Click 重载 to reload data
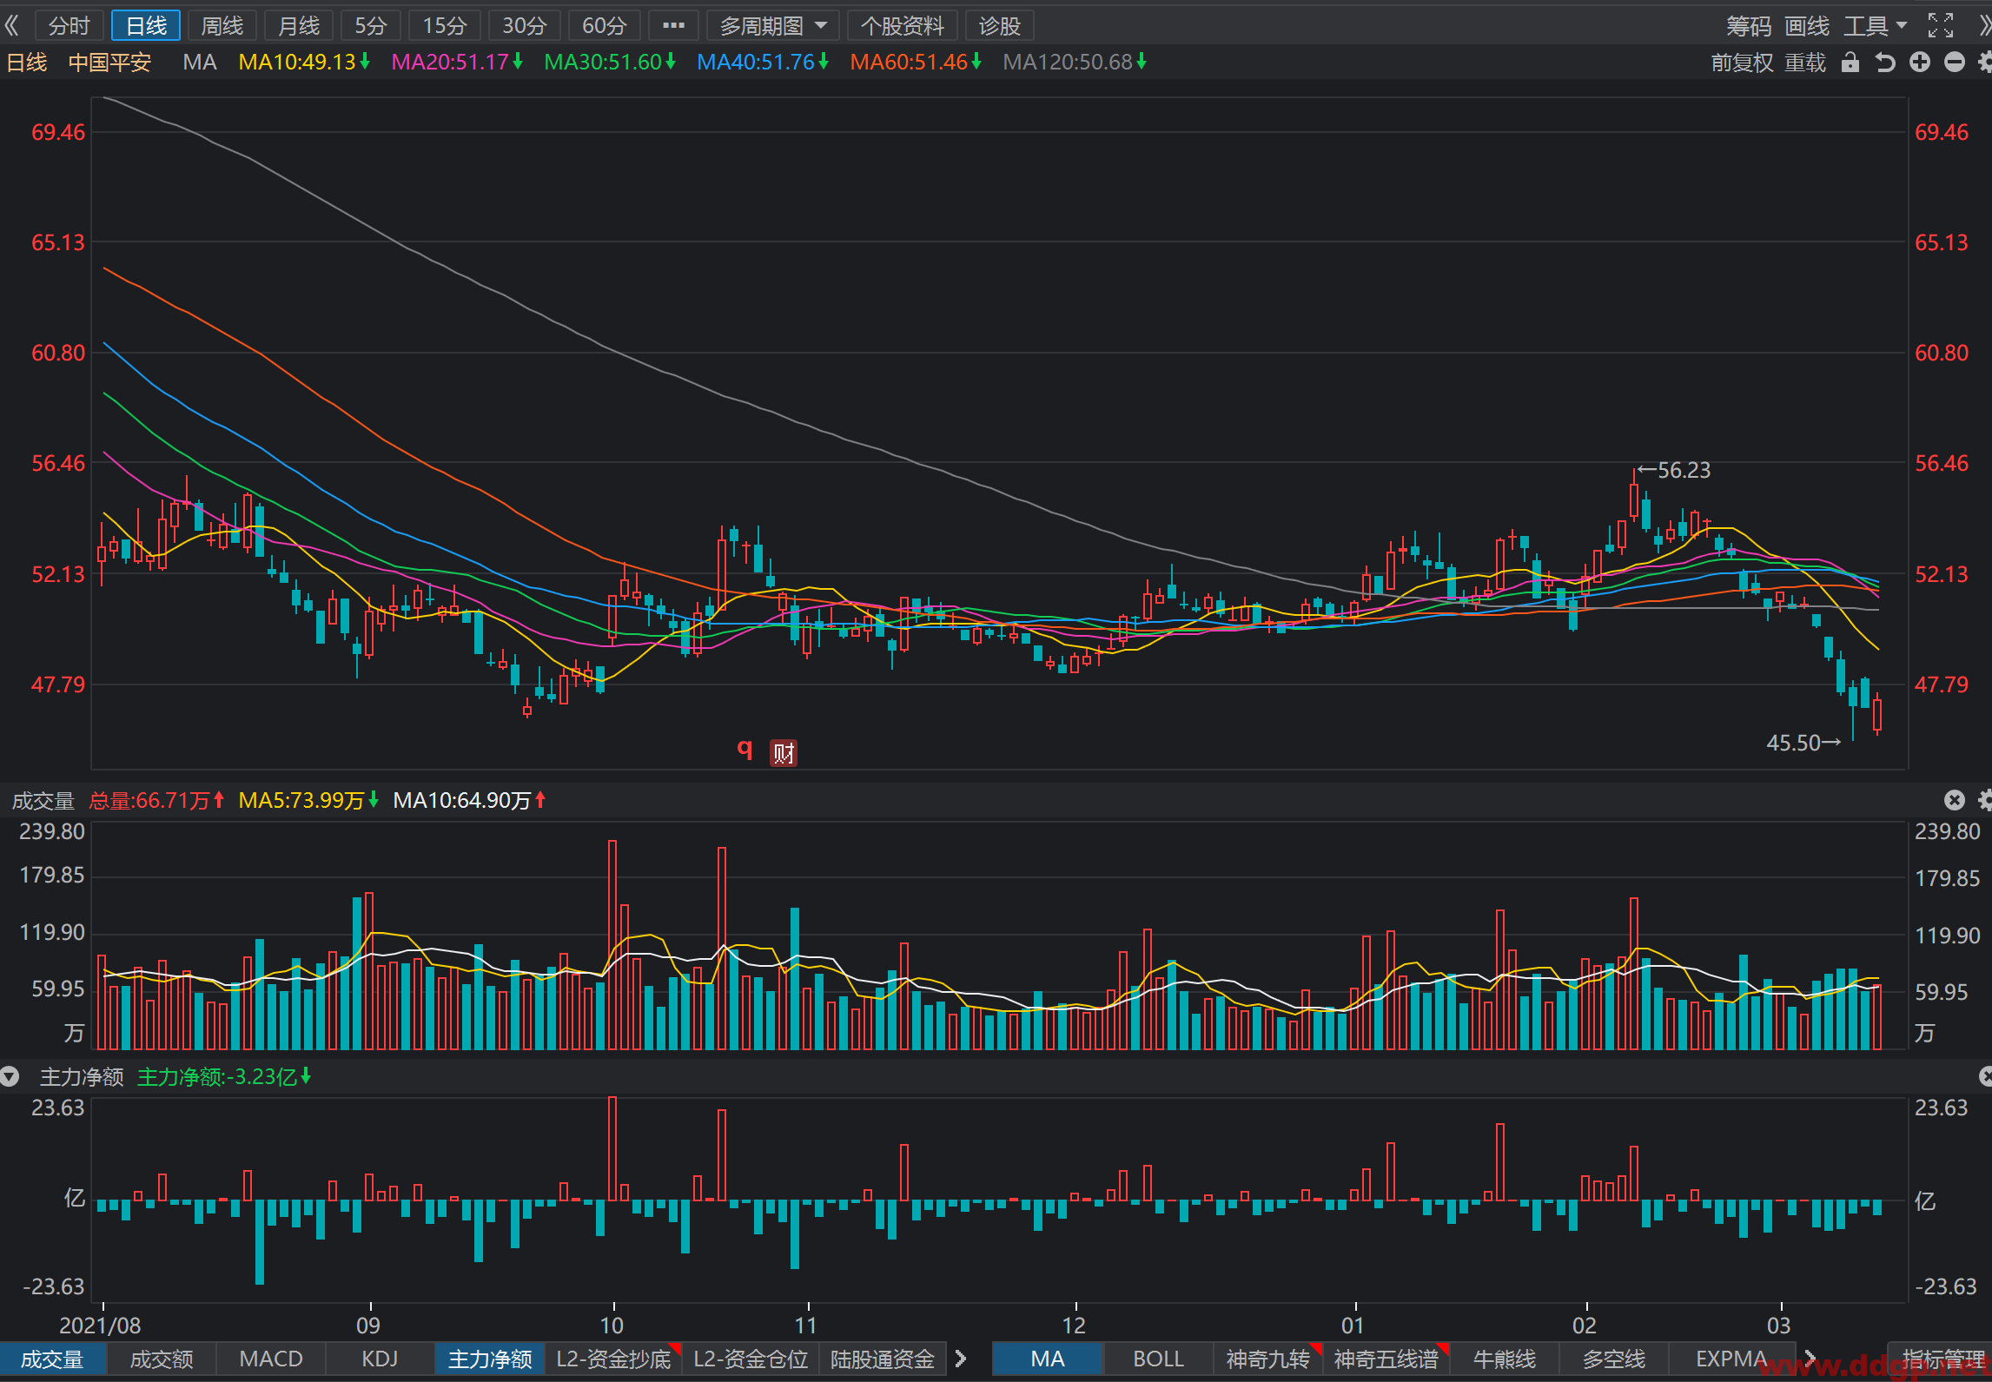The height and width of the screenshot is (1382, 1992). [x=1805, y=63]
